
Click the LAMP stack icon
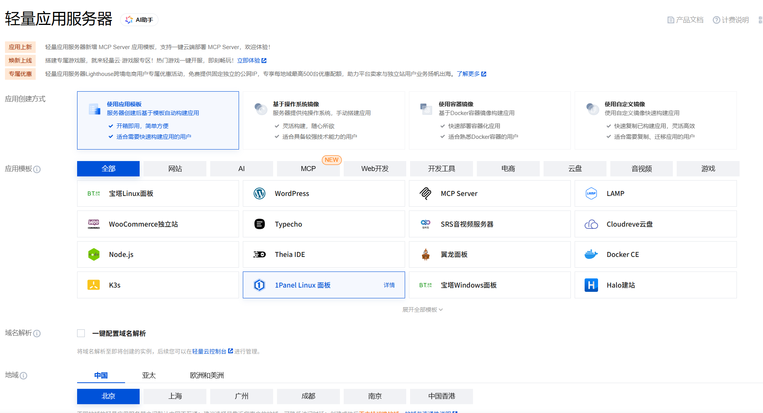pyautogui.click(x=591, y=193)
